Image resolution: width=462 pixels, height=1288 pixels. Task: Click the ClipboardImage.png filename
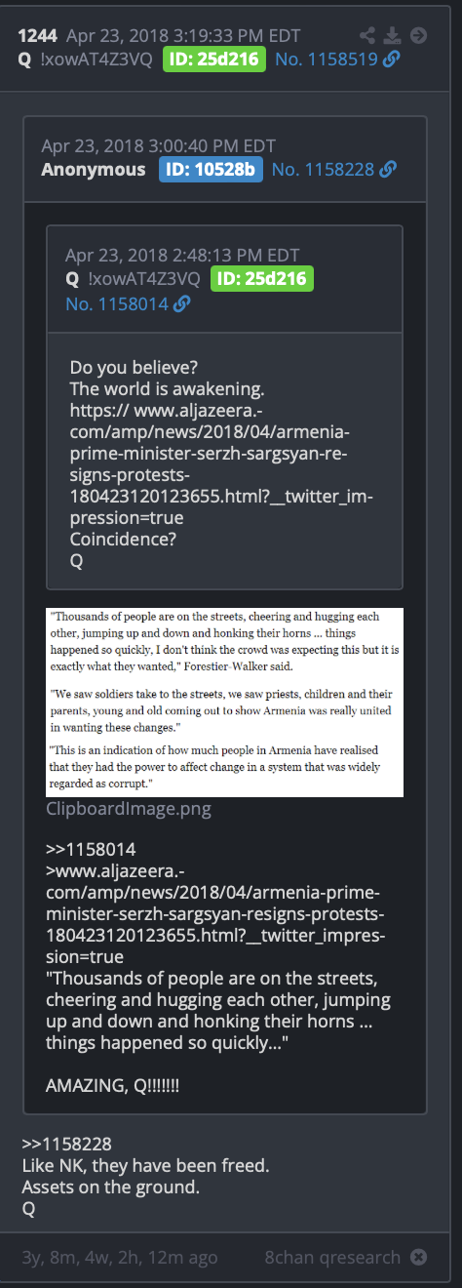tap(129, 809)
